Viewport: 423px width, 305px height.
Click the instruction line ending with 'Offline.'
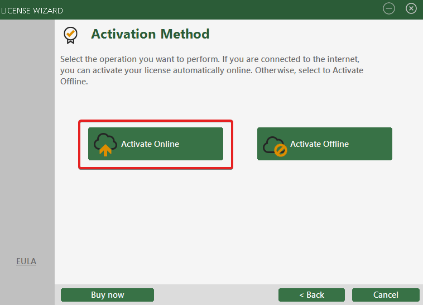[x=74, y=82]
